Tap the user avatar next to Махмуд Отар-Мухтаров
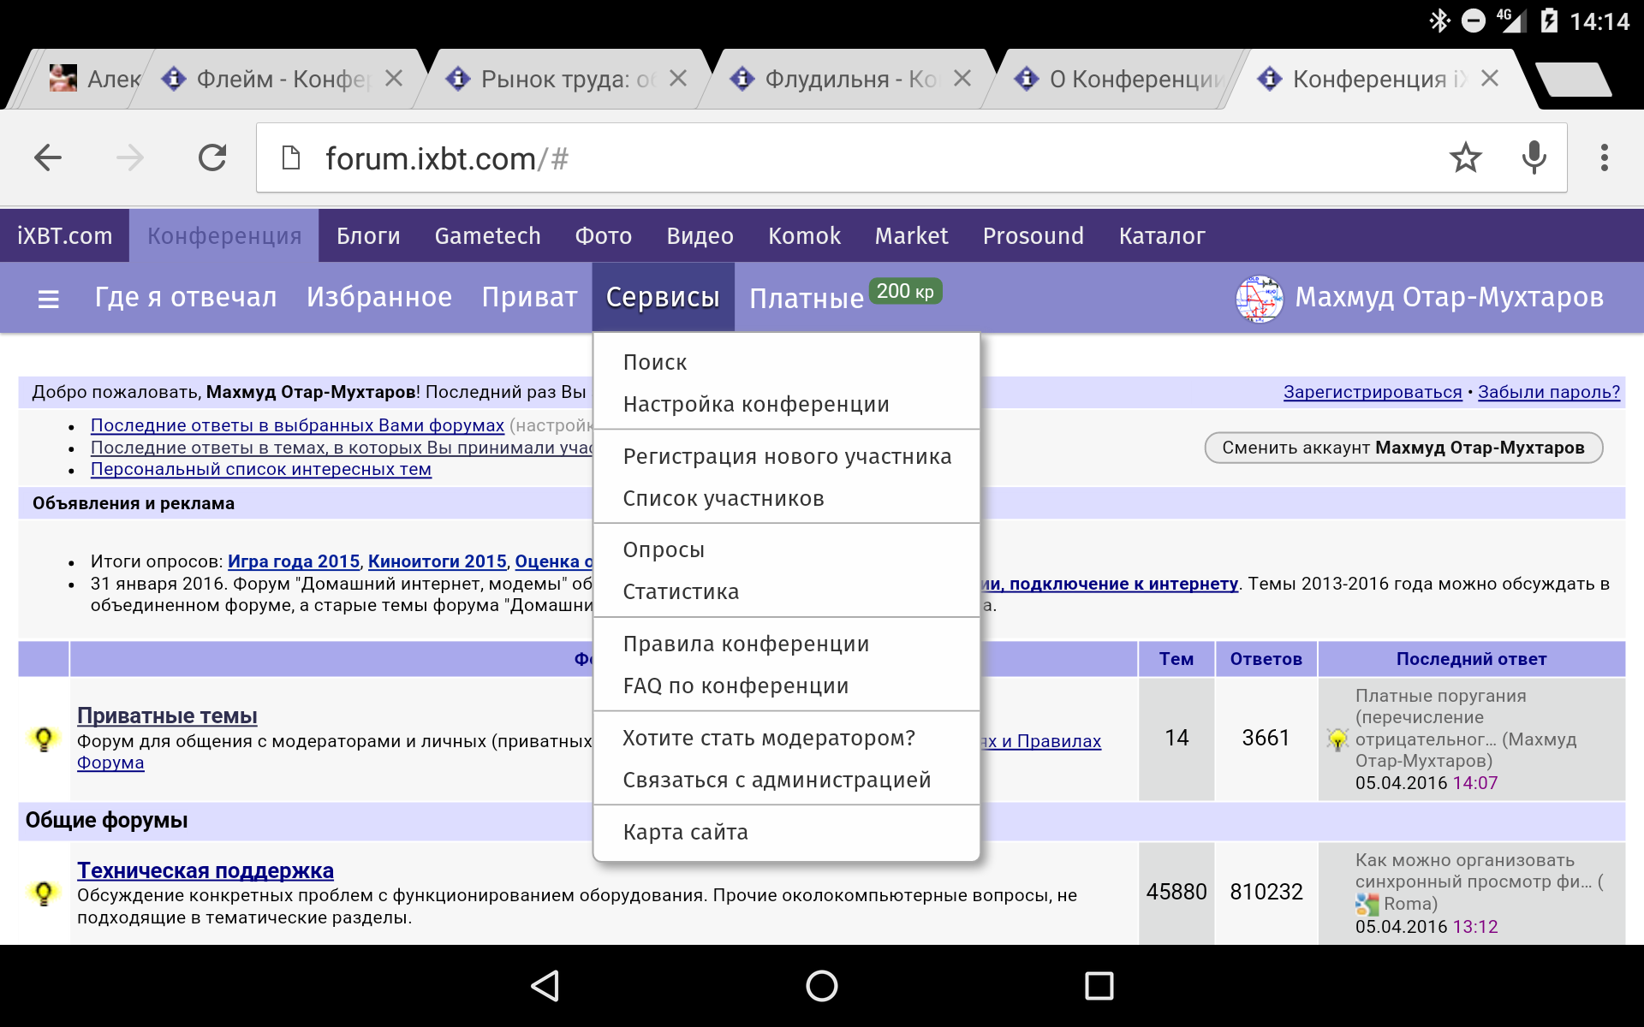This screenshot has width=1644, height=1027. pyautogui.click(x=1259, y=299)
